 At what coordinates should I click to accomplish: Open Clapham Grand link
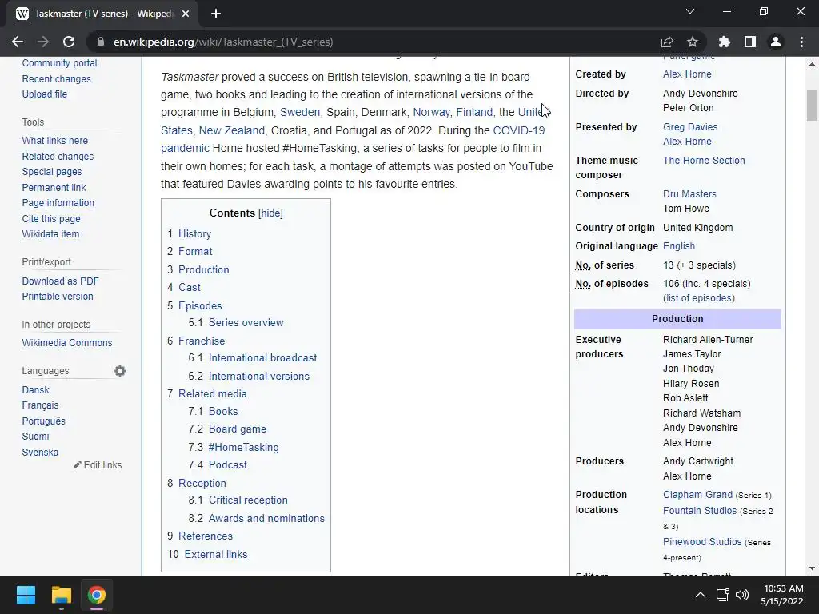pos(697,494)
